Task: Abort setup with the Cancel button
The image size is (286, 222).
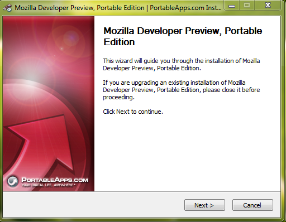Action: click(252, 205)
